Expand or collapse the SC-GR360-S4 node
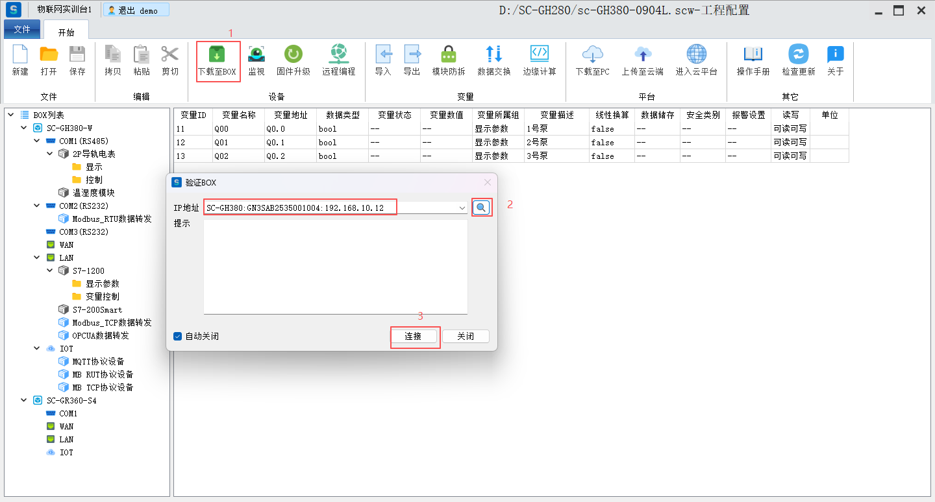Image resolution: width=935 pixels, height=502 pixels. [x=24, y=401]
